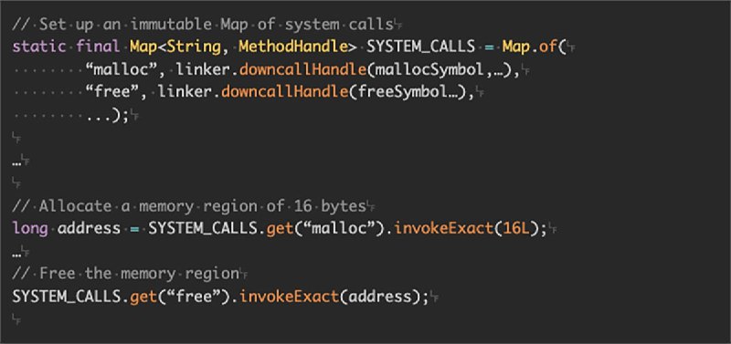Click the address variable declaration
Viewport: 731px width, 344px height.
click(89, 228)
